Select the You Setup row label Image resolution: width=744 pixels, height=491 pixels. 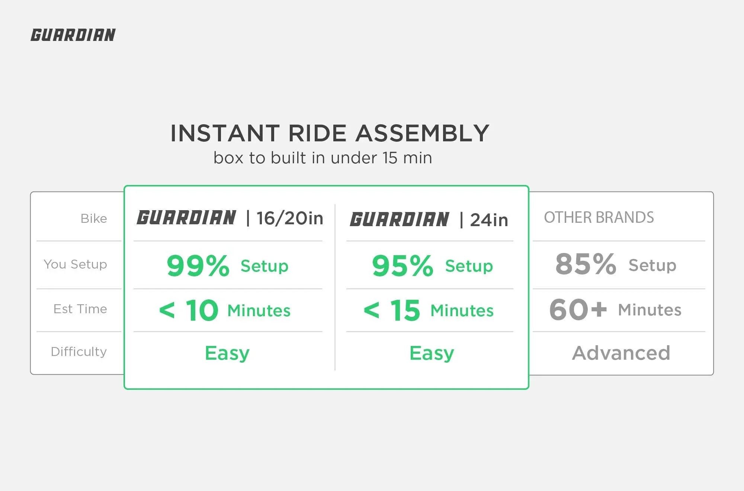click(75, 264)
